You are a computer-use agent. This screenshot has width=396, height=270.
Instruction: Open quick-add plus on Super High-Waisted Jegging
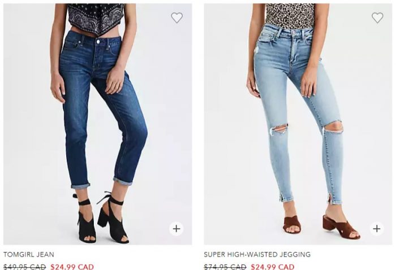[x=377, y=229]
